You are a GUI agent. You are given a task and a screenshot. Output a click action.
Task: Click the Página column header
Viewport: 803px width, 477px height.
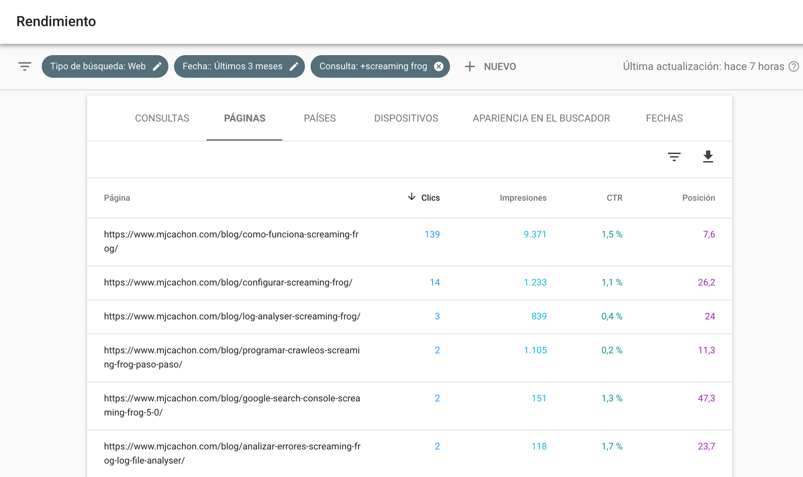117,198
